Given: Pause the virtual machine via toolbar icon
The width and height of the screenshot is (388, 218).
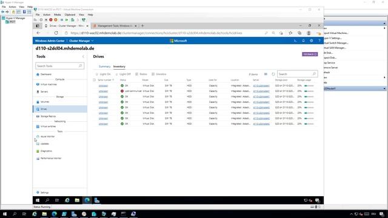Looking at the screenshot, I should 62,20.
